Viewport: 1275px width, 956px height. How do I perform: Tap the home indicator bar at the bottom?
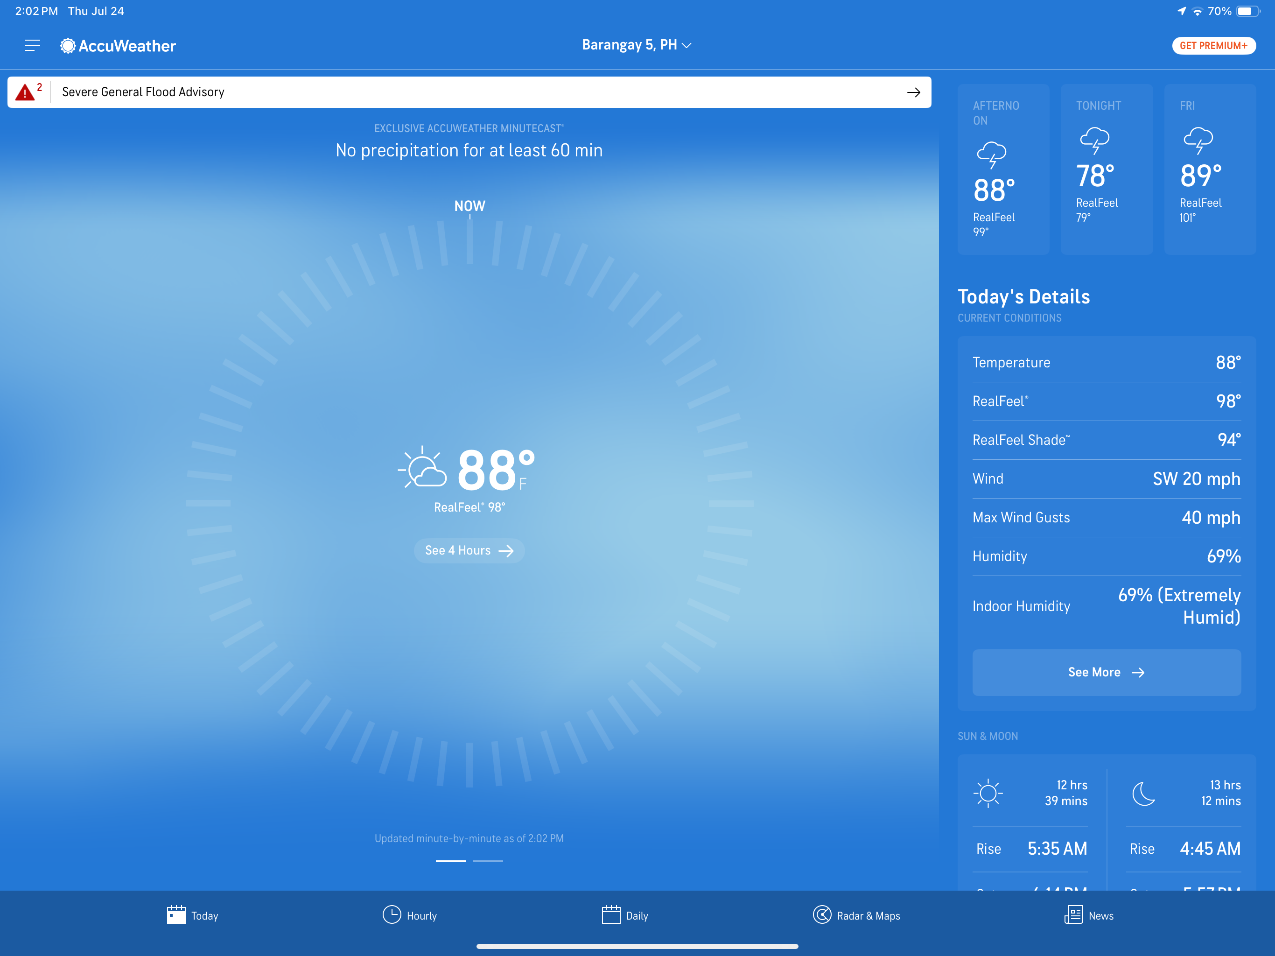click(x=637, y=946)
